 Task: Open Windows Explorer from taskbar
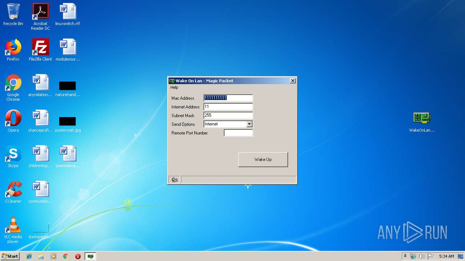tap(41, 256)
